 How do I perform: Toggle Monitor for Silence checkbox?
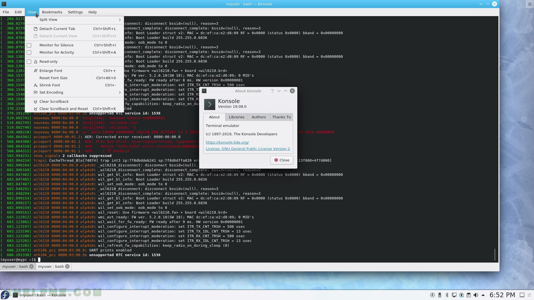(29, 45)
